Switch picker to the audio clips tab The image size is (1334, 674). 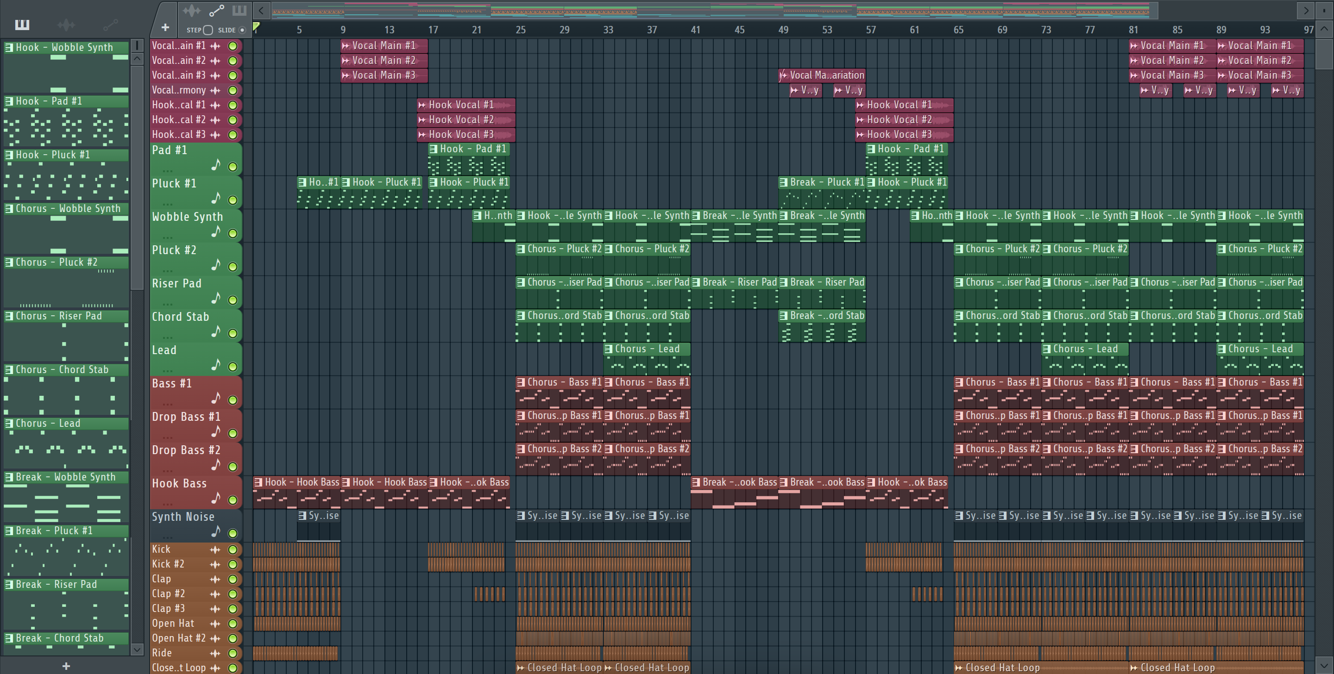[x=66, y=25]
